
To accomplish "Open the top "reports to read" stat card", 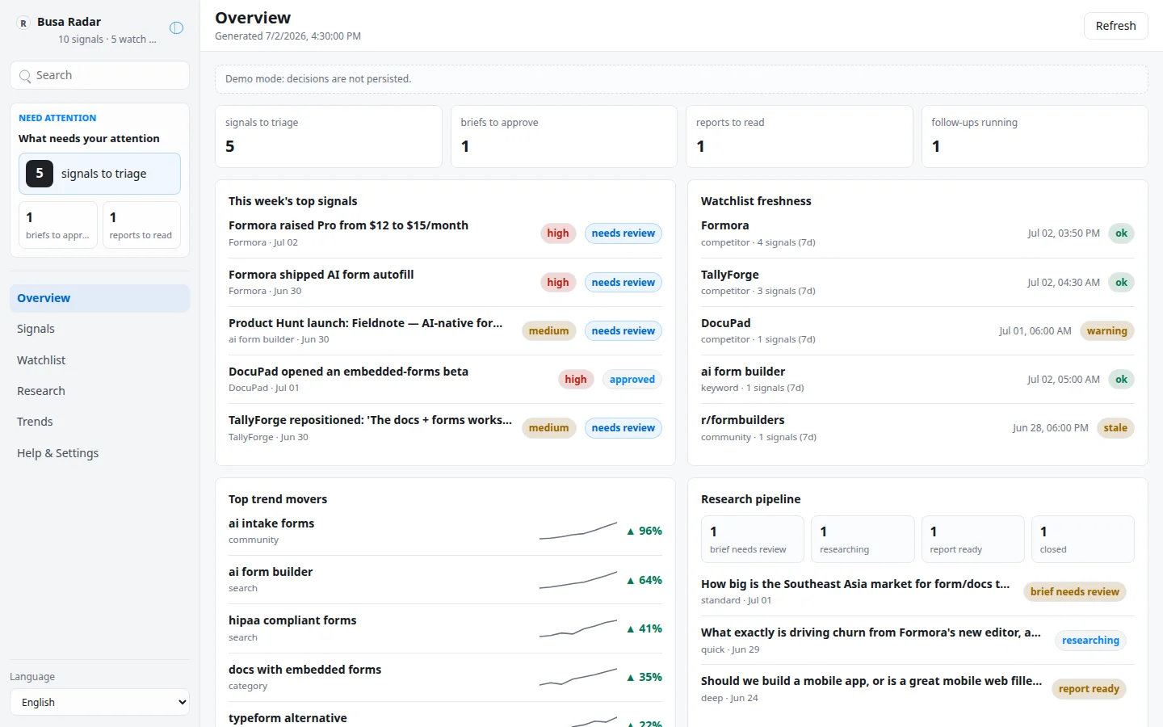I will [x=800, y=137].
